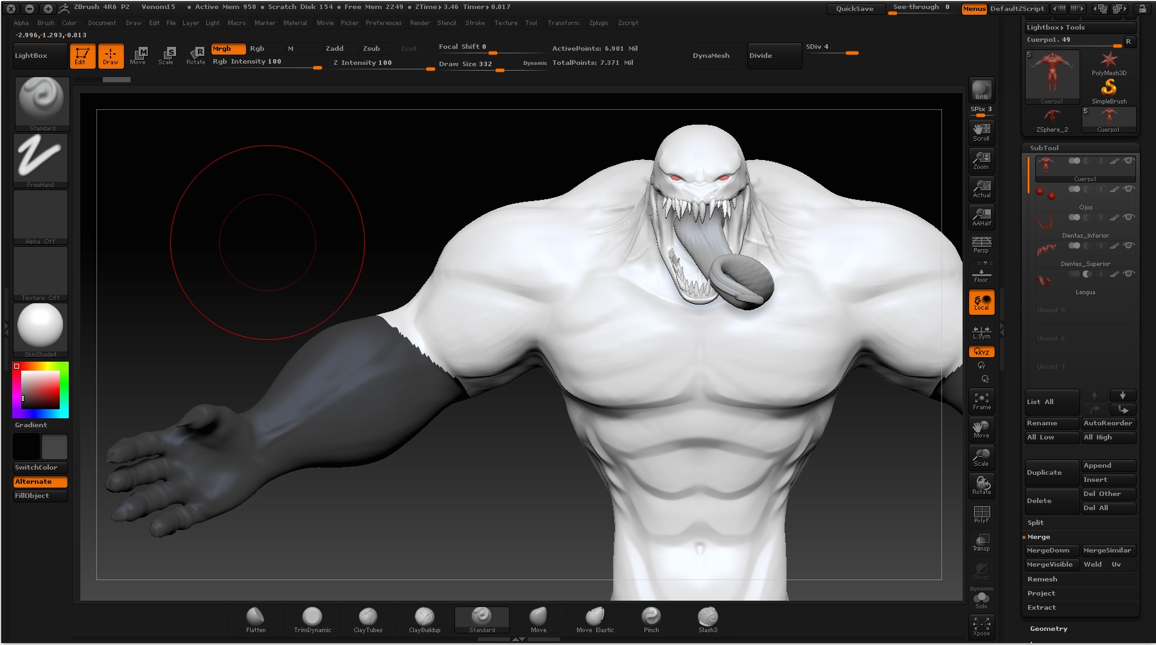Click the Xpose icon
1156x645 pixels.
pos(981,626)
